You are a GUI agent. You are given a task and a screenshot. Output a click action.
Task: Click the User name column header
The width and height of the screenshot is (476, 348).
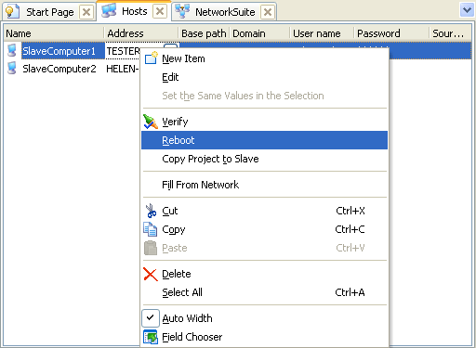point(322,33)
